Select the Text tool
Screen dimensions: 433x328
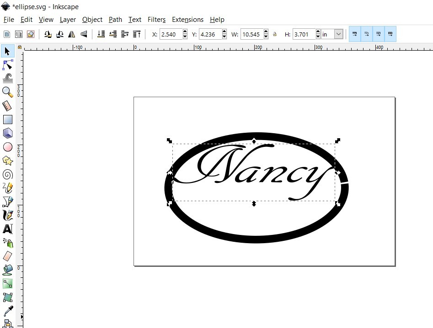coord(7,229)
